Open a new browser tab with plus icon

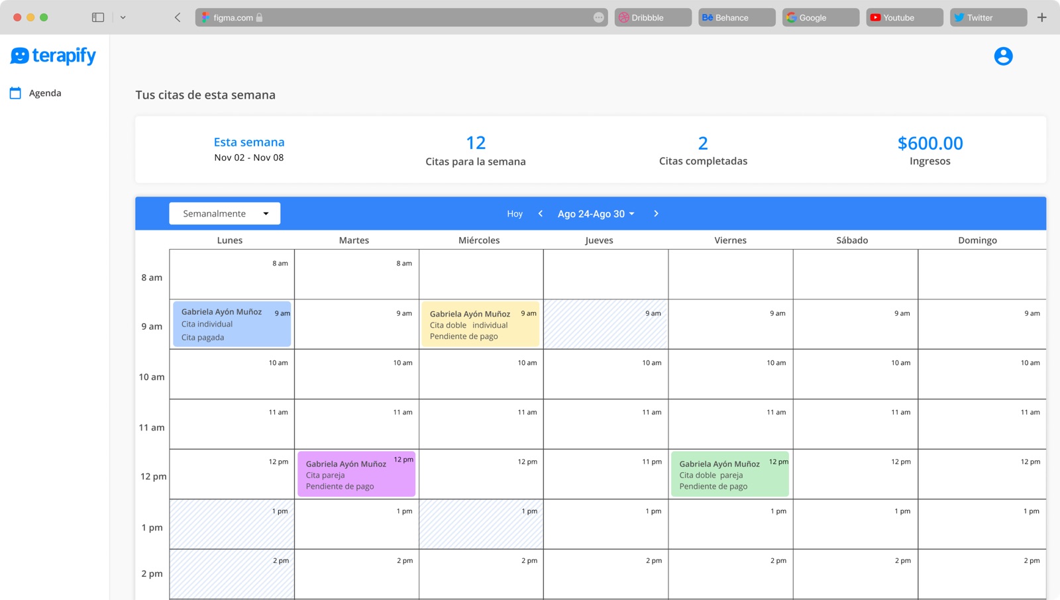tap(1041, 17)
